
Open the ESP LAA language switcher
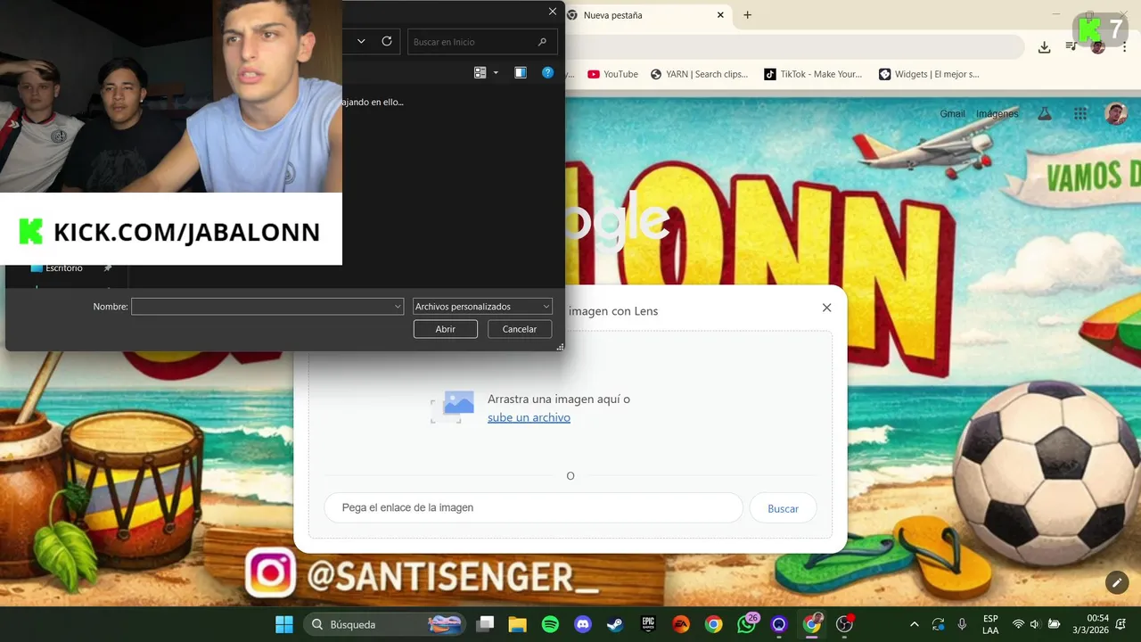pyautogui.click(x=990, y=624)
